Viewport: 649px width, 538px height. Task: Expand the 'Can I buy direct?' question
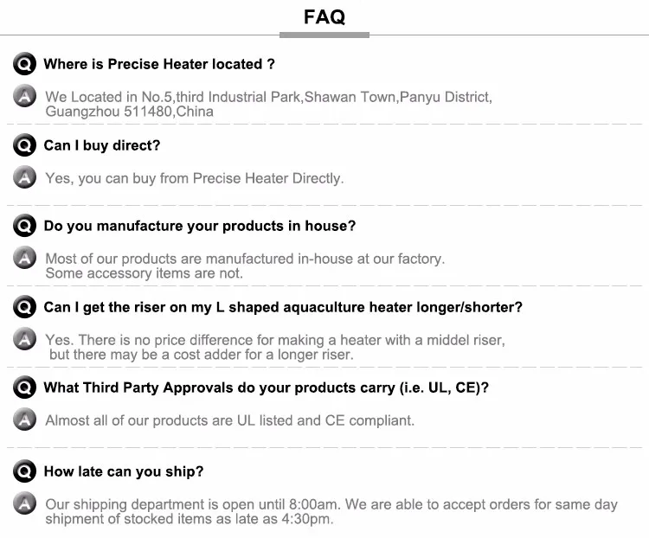coord(102,145)
